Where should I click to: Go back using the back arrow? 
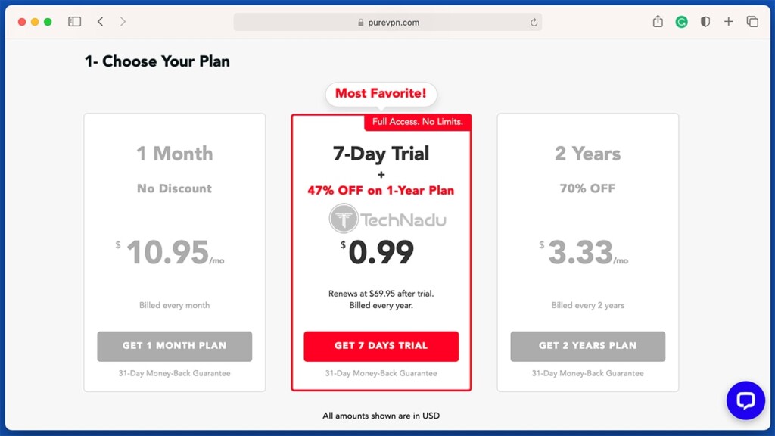[101, 22]
